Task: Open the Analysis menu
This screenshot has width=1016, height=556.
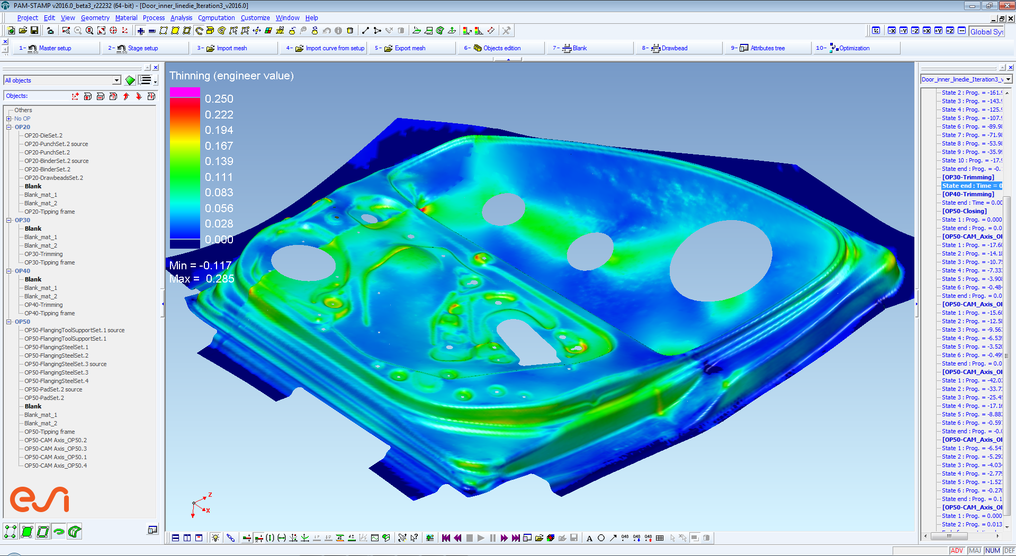Action: point(182,17)
